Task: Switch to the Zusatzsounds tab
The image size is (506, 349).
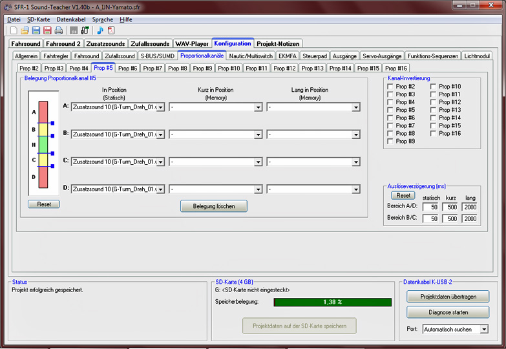Action: click(105, 43)
